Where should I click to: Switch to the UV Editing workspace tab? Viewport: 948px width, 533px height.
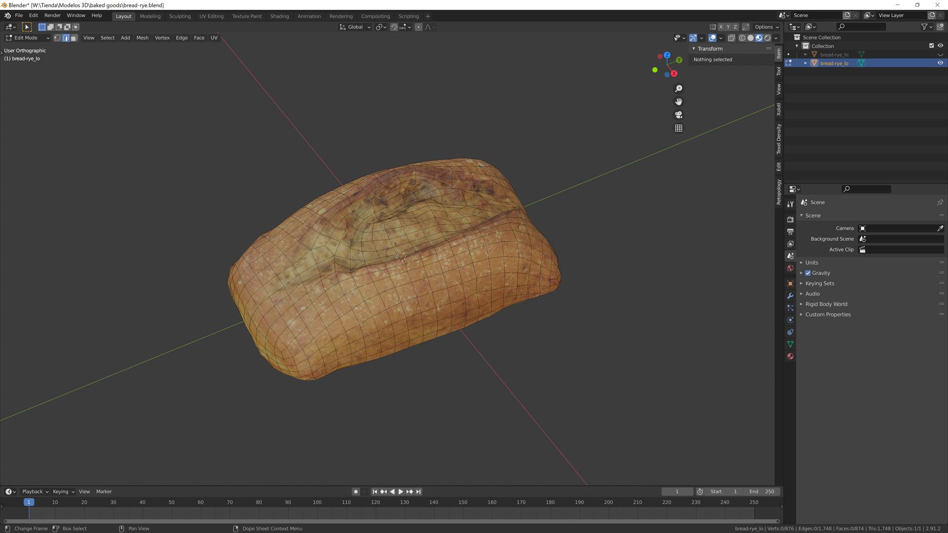coord(211,16)
